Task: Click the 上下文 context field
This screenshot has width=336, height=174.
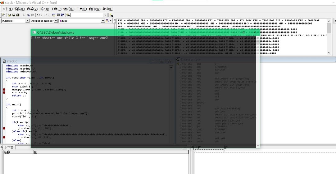Action: tap(101, 147)
